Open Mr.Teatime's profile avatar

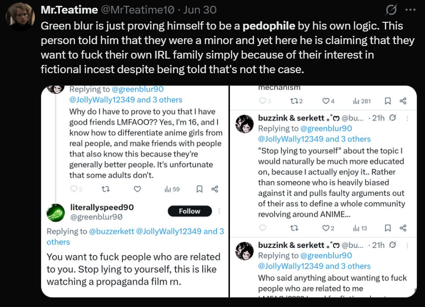[x=20, y=17]
